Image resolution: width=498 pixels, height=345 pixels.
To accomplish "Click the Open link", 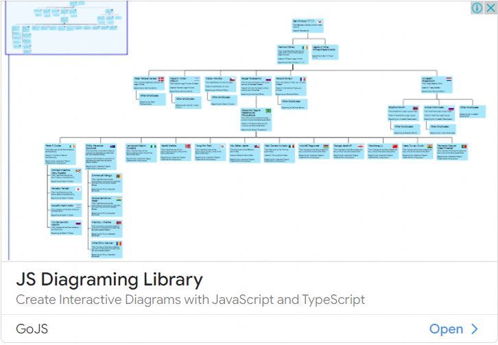I will click(447, 329).
